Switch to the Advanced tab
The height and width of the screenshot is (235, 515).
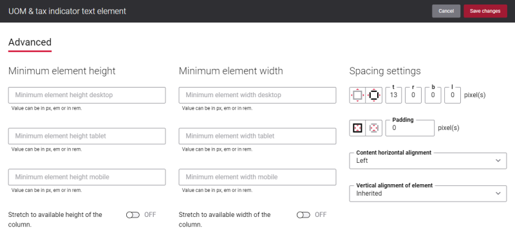coord(30,42)
